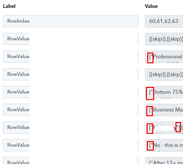183x167 pixels.
Task: Click the Business Ma value field
Action: (x=164, y=110)
